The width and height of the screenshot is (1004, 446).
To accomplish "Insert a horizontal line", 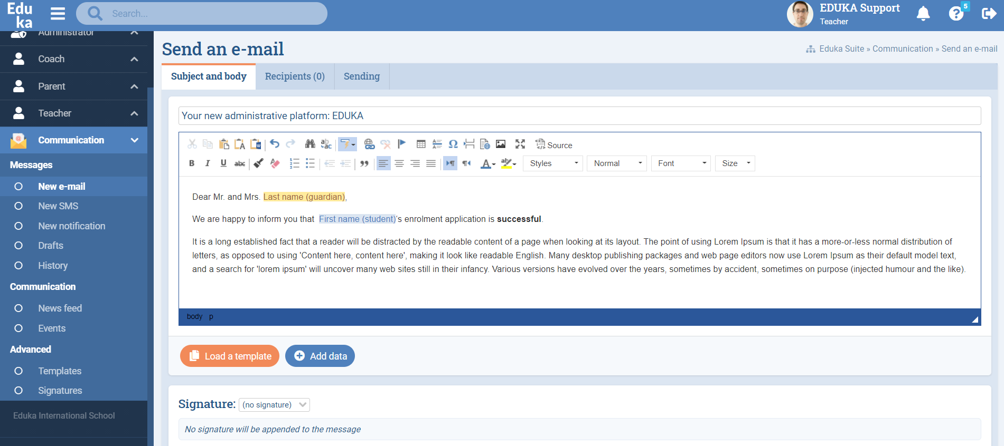I will point(437,144).
